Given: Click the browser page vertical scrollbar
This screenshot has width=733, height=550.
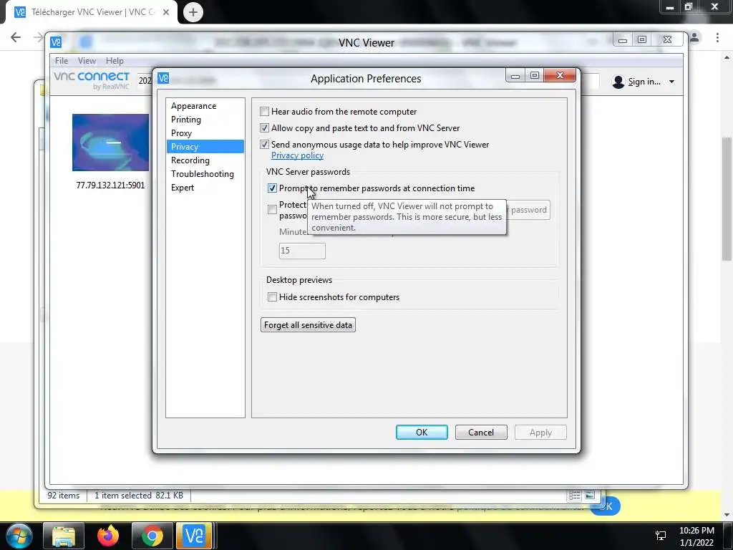Looking at the screenshot, I should point(727,198).
